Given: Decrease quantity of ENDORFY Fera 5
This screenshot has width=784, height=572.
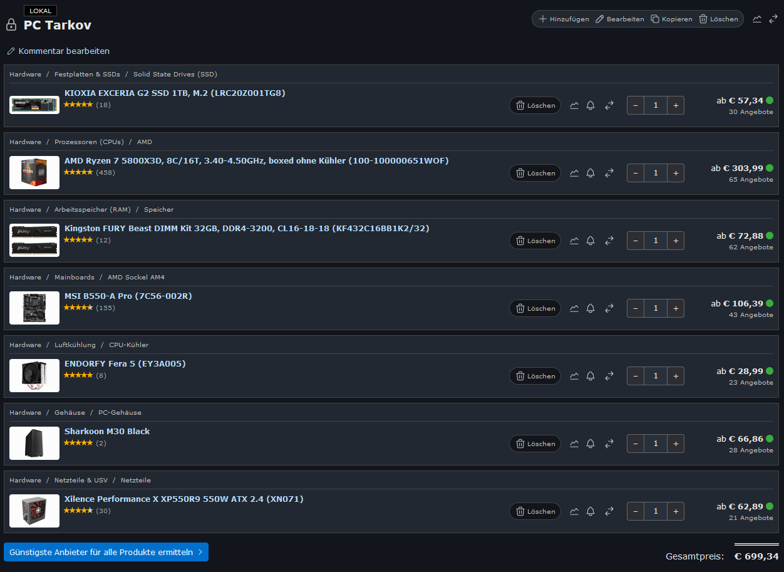Looking at the screenshot, I should tap(636, 376).
